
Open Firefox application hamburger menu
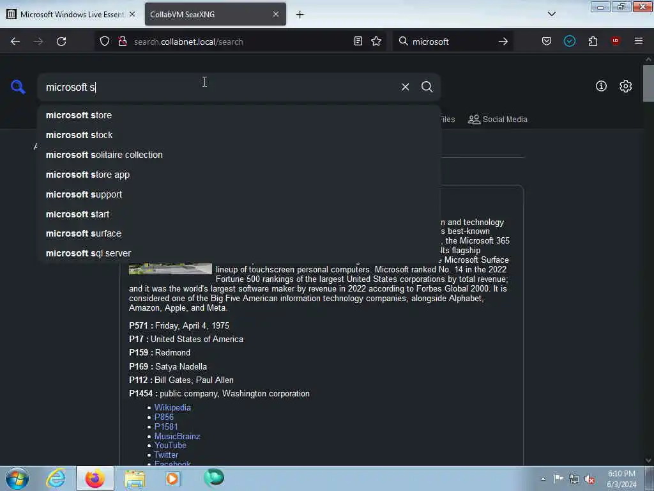(639, 41)
